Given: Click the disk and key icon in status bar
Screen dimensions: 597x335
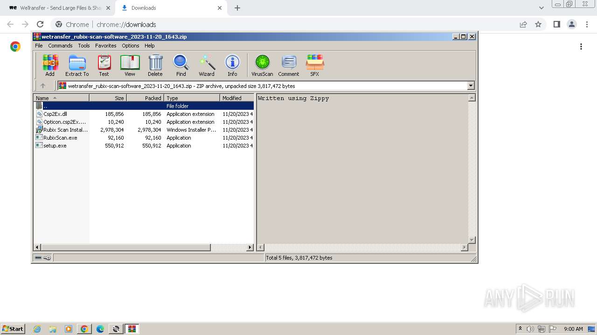Looking at the screenshot, I should point(43,258).
